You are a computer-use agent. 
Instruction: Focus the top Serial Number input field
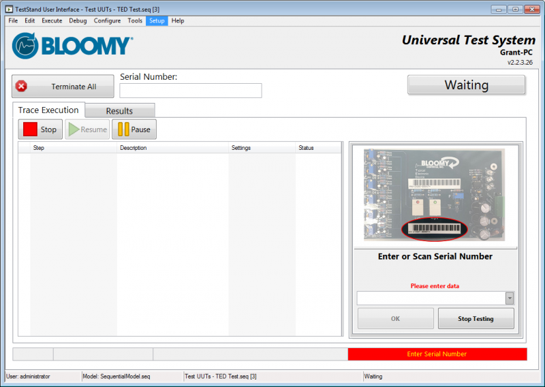pos(191,91)
